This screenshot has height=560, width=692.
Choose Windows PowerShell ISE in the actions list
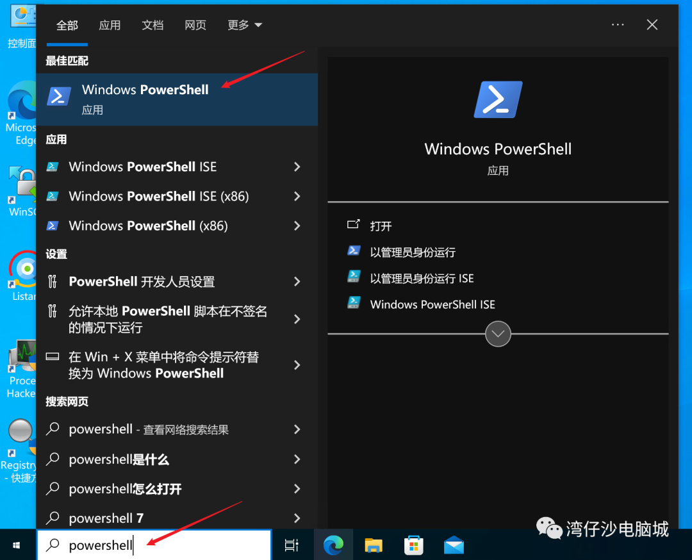point(432,304)
